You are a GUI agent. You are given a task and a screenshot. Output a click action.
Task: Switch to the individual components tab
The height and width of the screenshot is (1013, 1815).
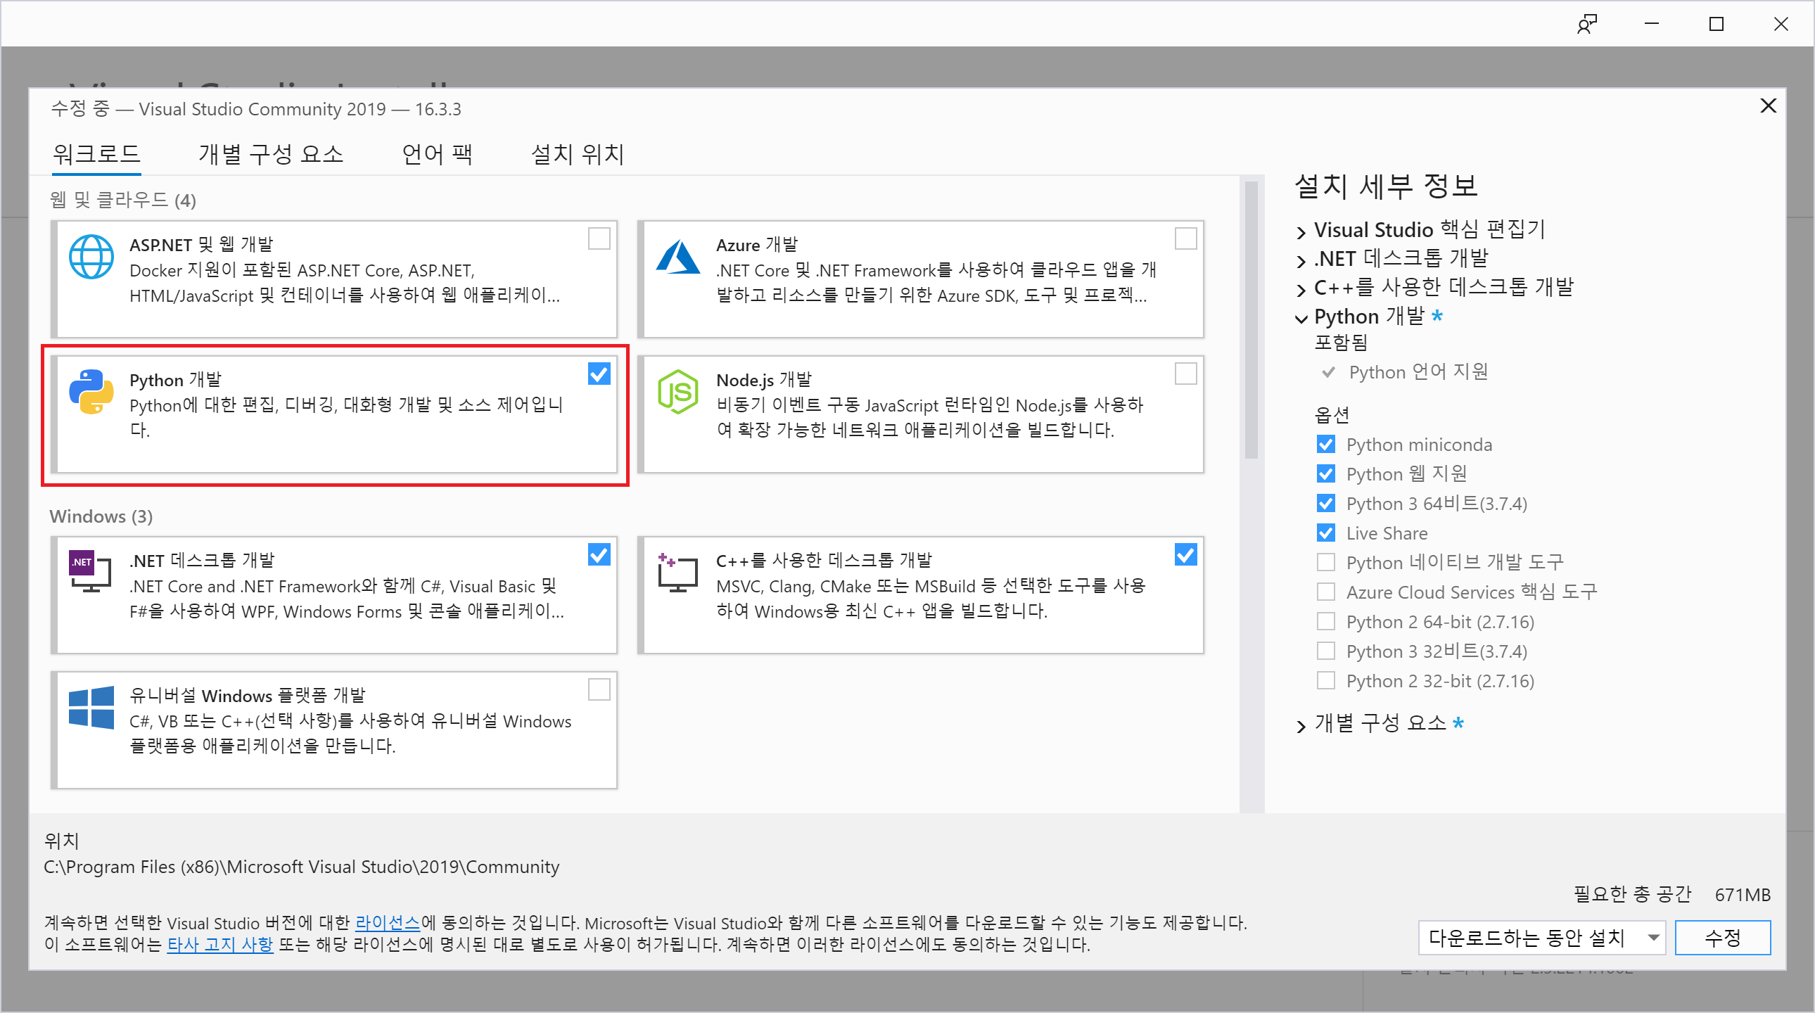click(x=271, y=154)
